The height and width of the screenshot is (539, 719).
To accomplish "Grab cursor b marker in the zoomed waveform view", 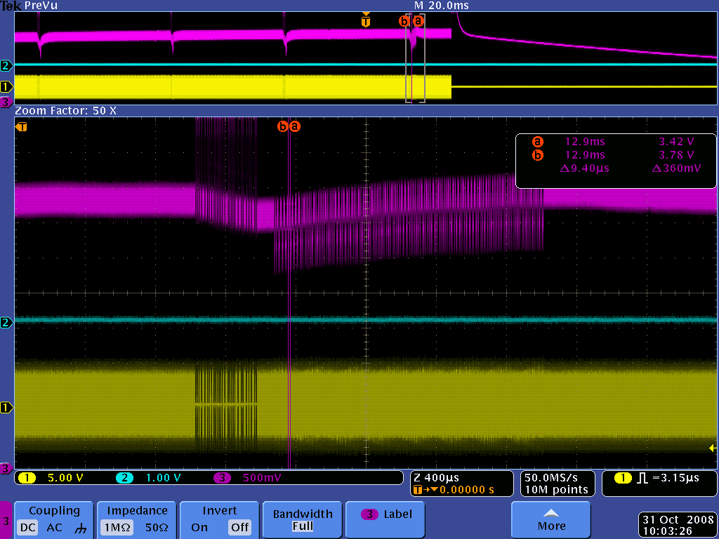I will point(283,126).
